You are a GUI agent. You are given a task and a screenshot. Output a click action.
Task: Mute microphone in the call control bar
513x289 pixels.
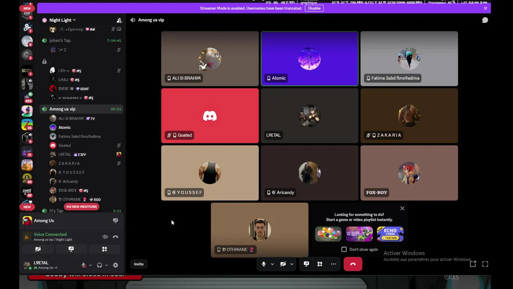point(264,264)
